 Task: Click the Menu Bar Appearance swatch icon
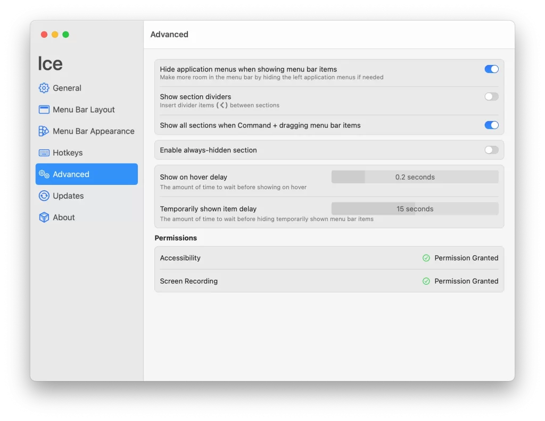point(44,131)
